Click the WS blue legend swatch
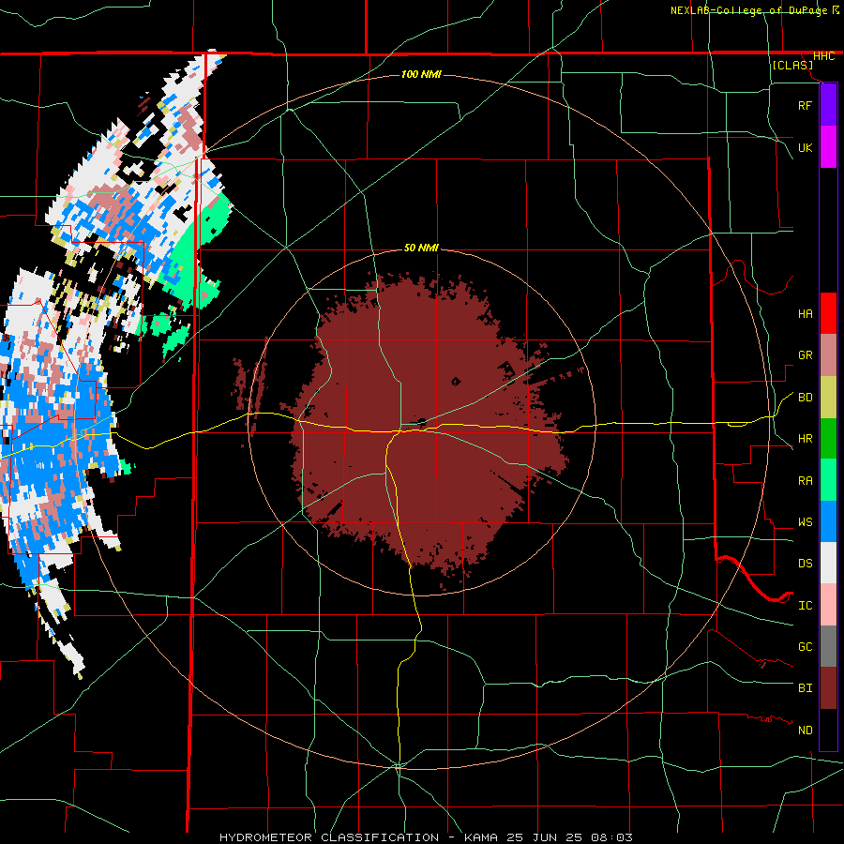 (x=828, y=521)
